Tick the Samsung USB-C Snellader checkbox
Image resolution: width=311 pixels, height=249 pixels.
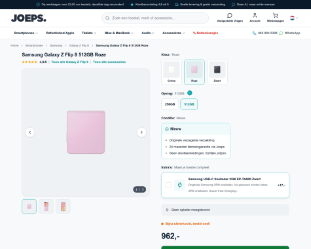(168, 185)
